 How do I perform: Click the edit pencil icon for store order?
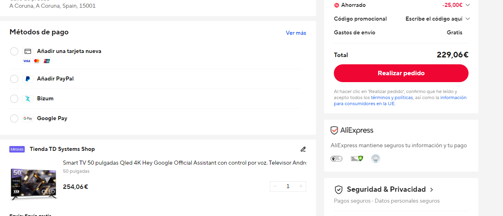[x=303, y=149]
